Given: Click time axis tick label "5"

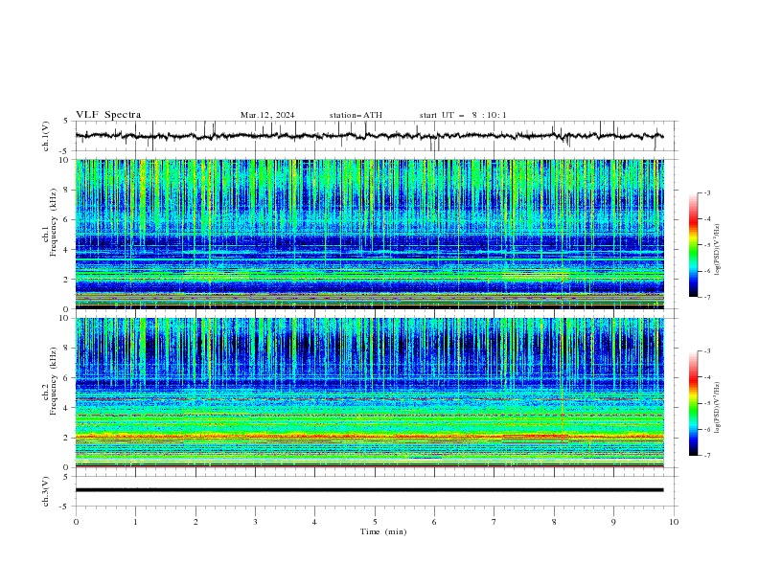Looking at the screenshot, I should pyautogui.click(x=375, y=522).
